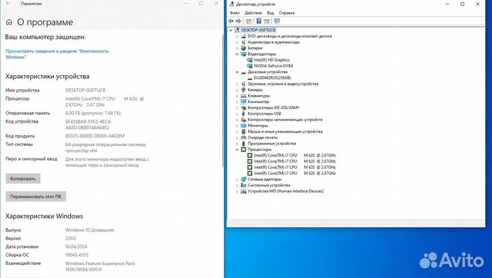Image resolution: width=492 pixels, height=278 pixels.
Task: Click the Back arrow in Device Manager toolbar
Action: [231, 21]
